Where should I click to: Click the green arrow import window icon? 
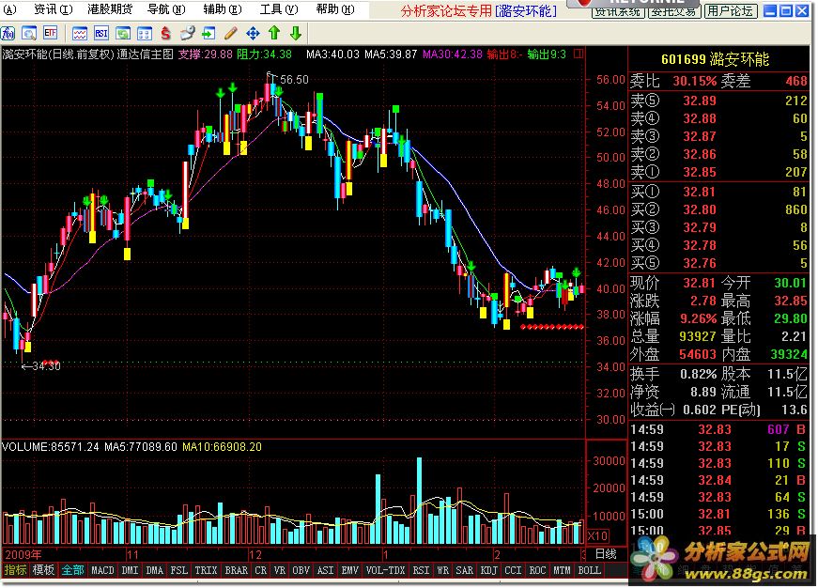(208, 34)
